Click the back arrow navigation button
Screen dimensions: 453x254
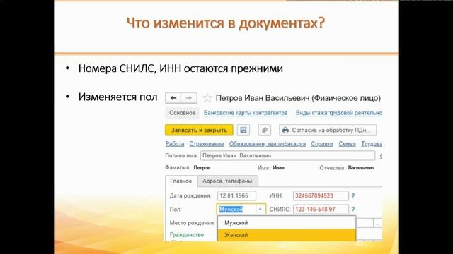click(173, 98)
